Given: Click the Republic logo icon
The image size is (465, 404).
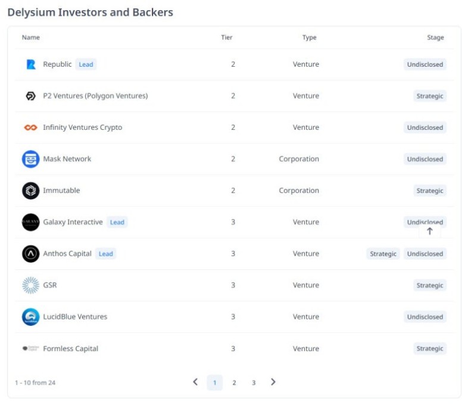Looking at the screenshot, I should [x=31, y=64].
